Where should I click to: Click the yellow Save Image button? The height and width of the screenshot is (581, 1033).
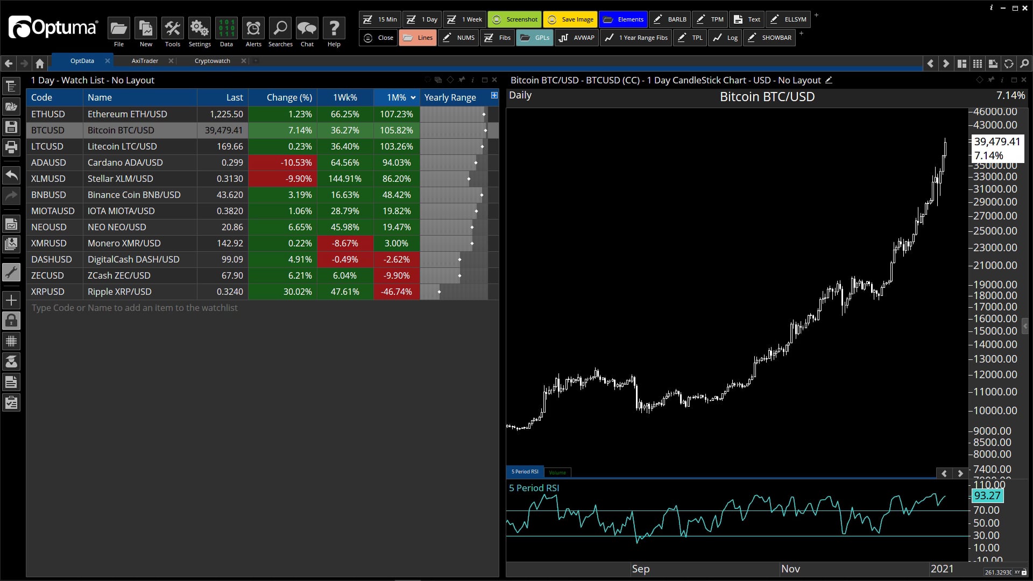[570, 19]
